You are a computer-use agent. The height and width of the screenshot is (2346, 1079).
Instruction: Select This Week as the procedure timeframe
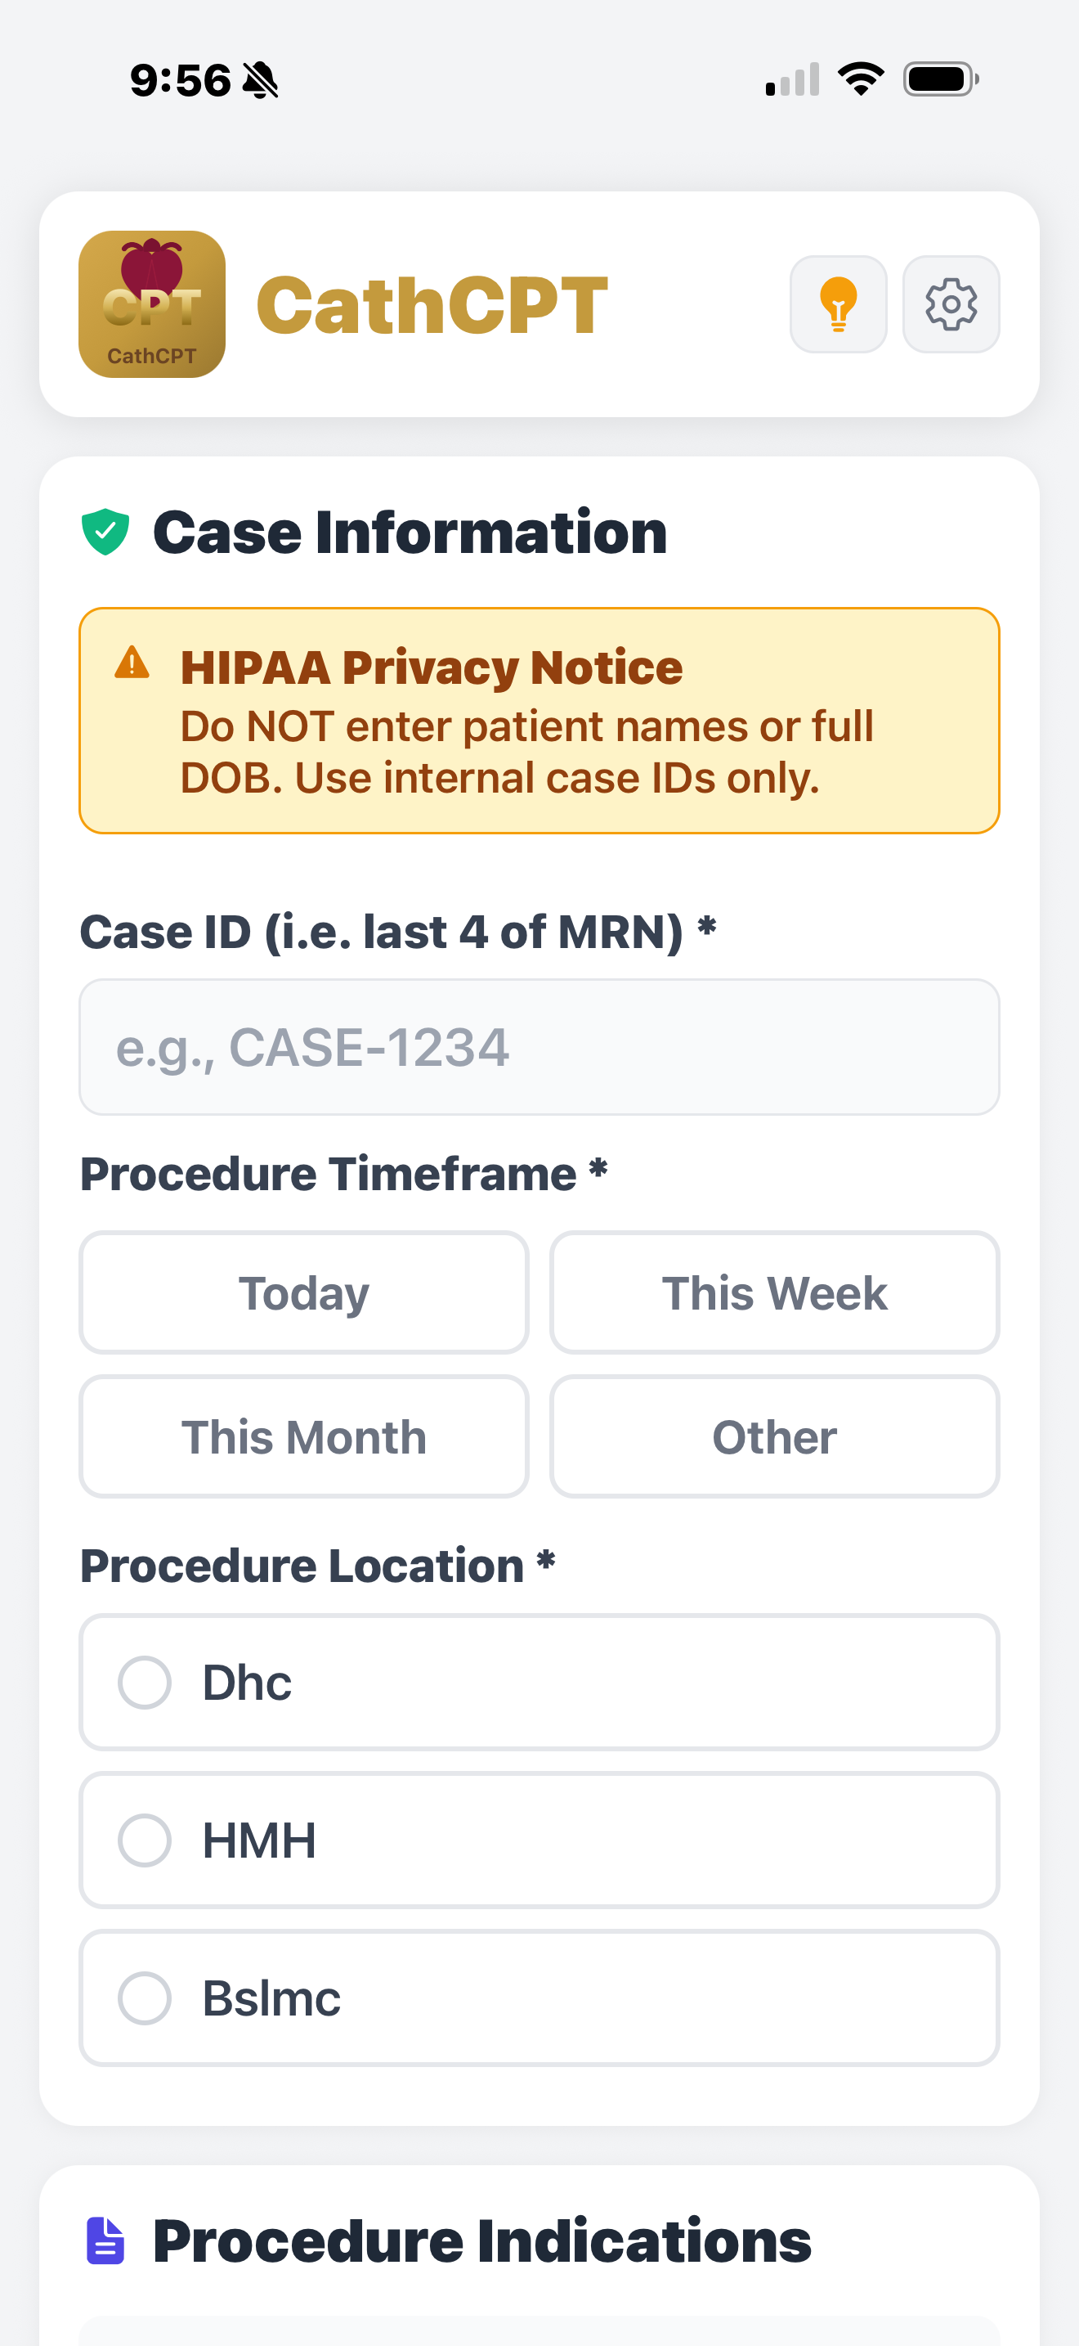pyautogui.click(x=774, y=1292)
